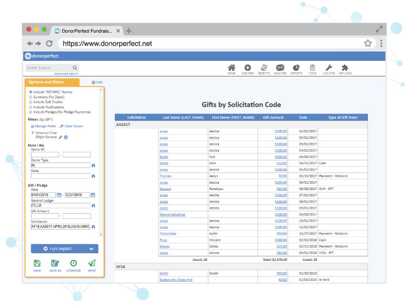This screenshot has height=306, width=408.
Task: Click the schedule clock icon
Action: 73,263
